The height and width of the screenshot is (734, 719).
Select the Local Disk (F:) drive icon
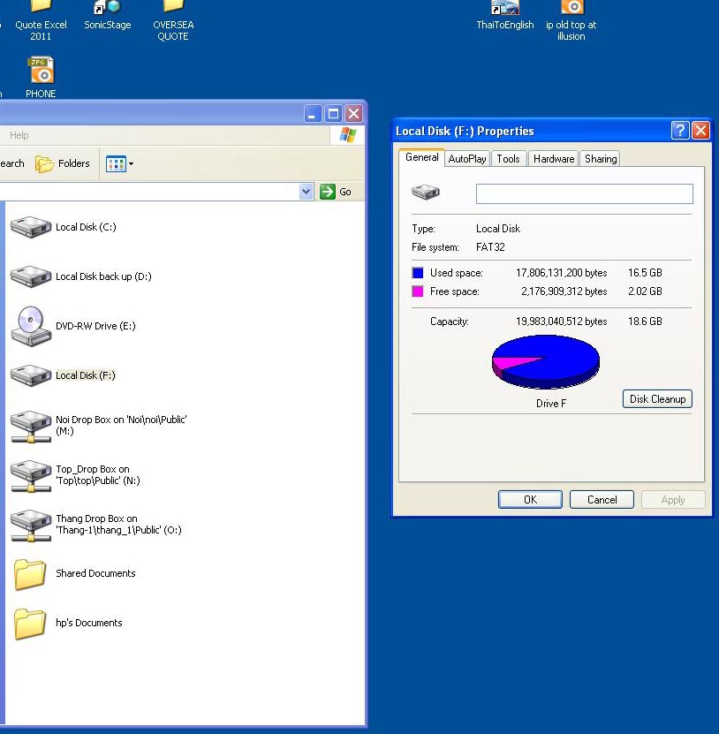click(30, 375)
